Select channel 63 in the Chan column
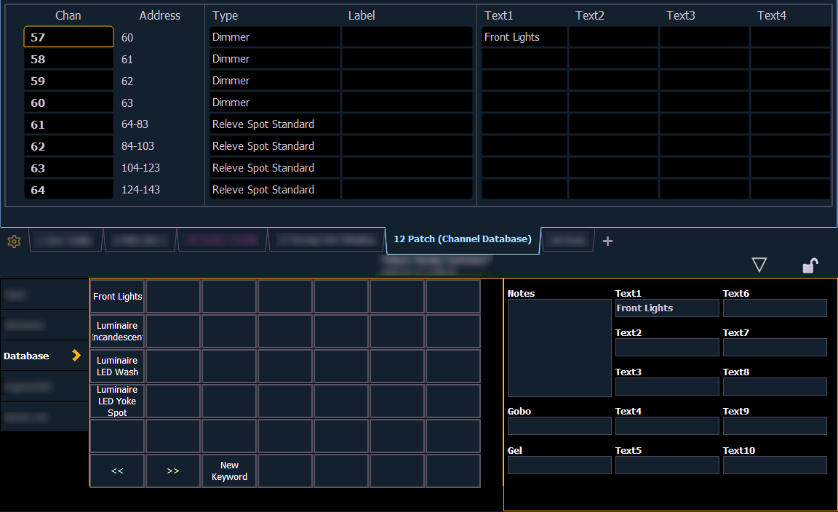The height and width of the screenshot is (512, 838). tap(68, 168)
